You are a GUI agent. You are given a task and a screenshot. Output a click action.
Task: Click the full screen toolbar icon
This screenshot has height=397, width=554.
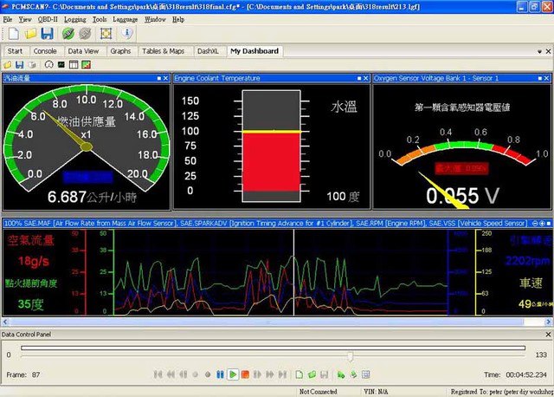point(106,33)
